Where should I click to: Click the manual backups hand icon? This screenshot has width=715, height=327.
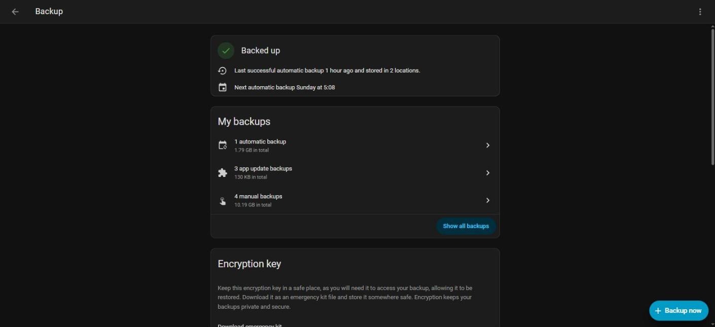point(222,201)
